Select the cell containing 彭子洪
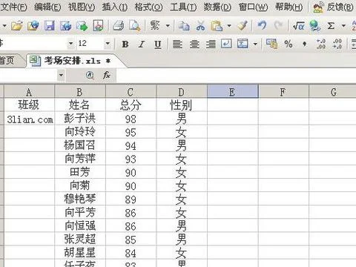This screenshot has width=356, height=267. (x=80, y=118)
